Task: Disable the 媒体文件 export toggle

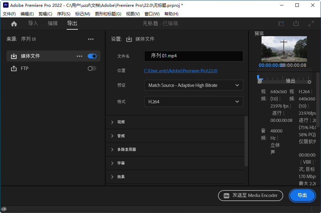Action: point(92,56)
